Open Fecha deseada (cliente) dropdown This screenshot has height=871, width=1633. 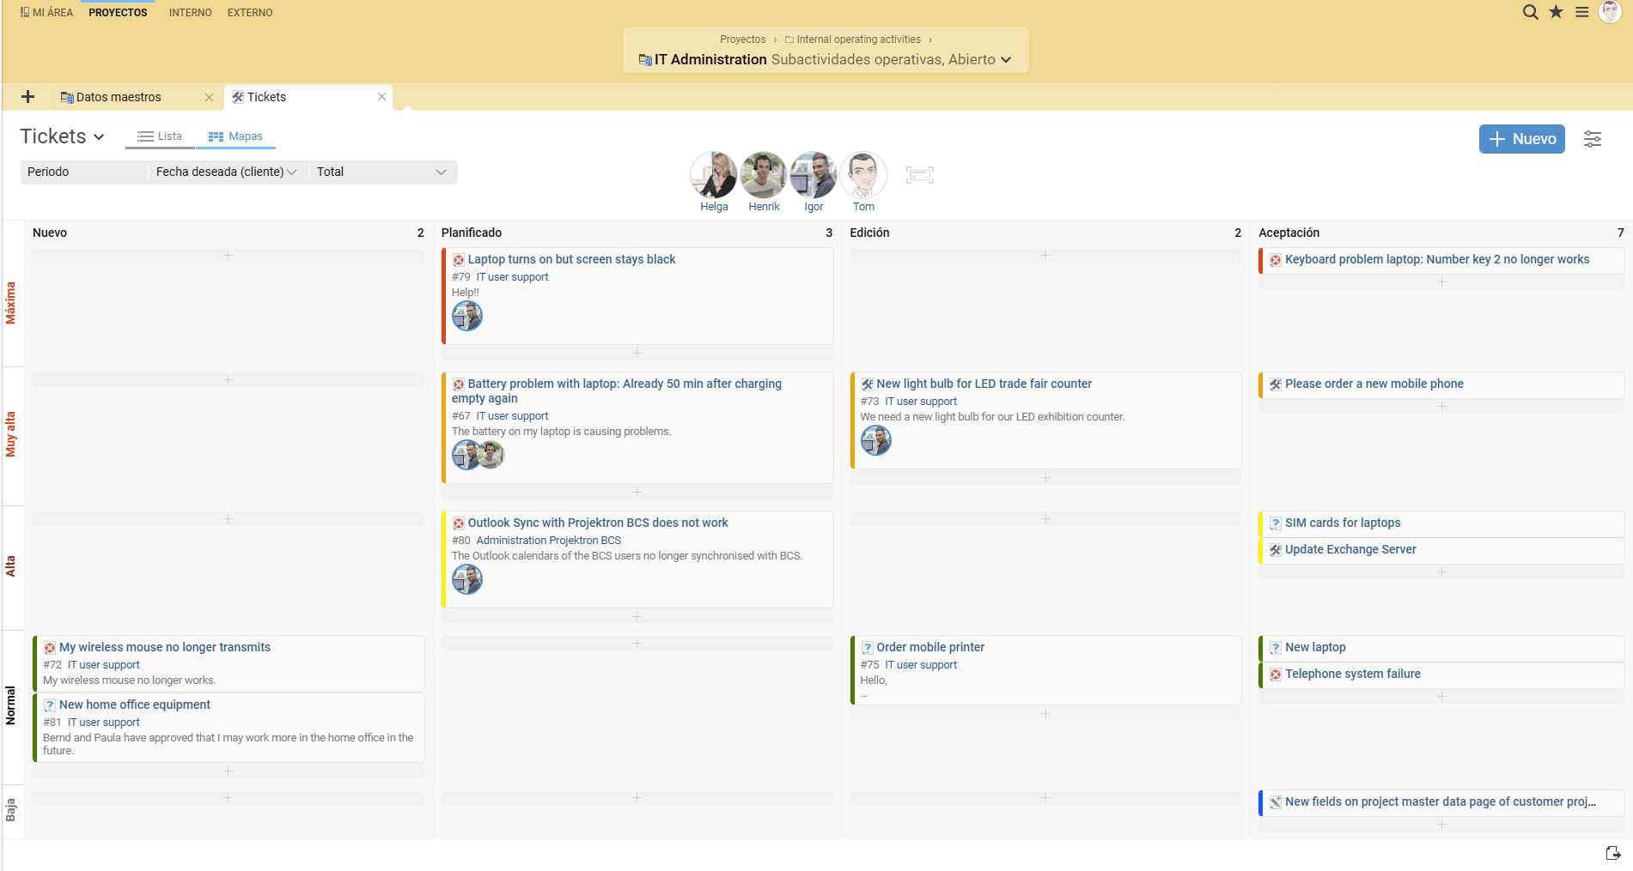pos(227,172)
